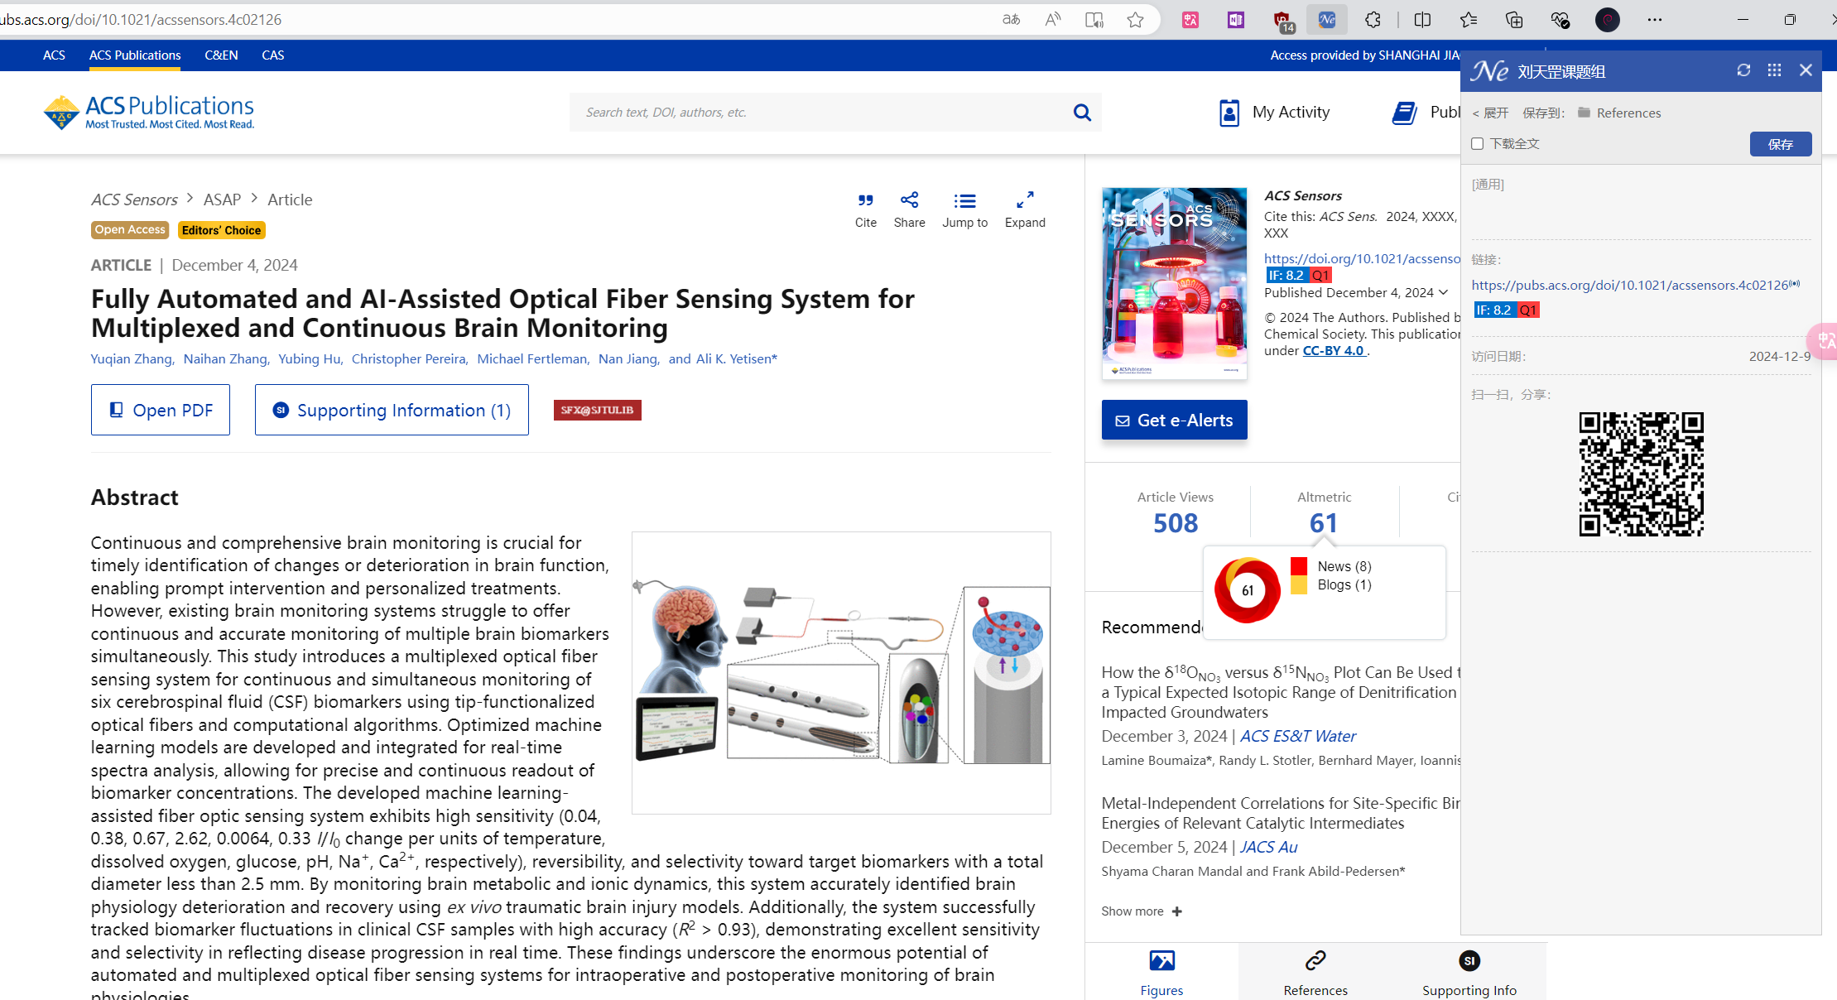Open the pubs.acs.org link in the NoteExpress panel

pos(1630,285)
